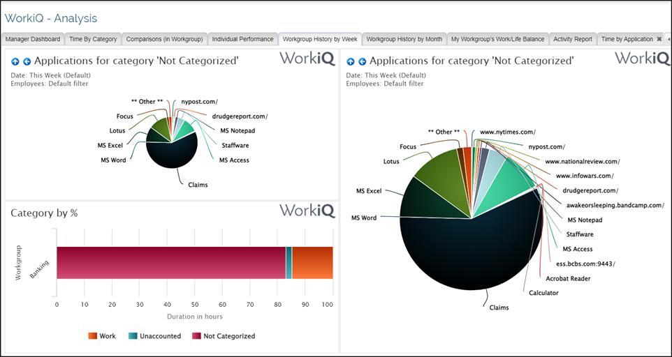Screen dimensions: 672x357
Task: Select the Activity Report tab
Action: pos(572,39)
